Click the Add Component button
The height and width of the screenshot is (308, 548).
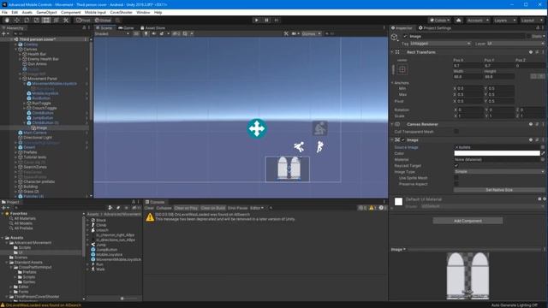[468, 221]
